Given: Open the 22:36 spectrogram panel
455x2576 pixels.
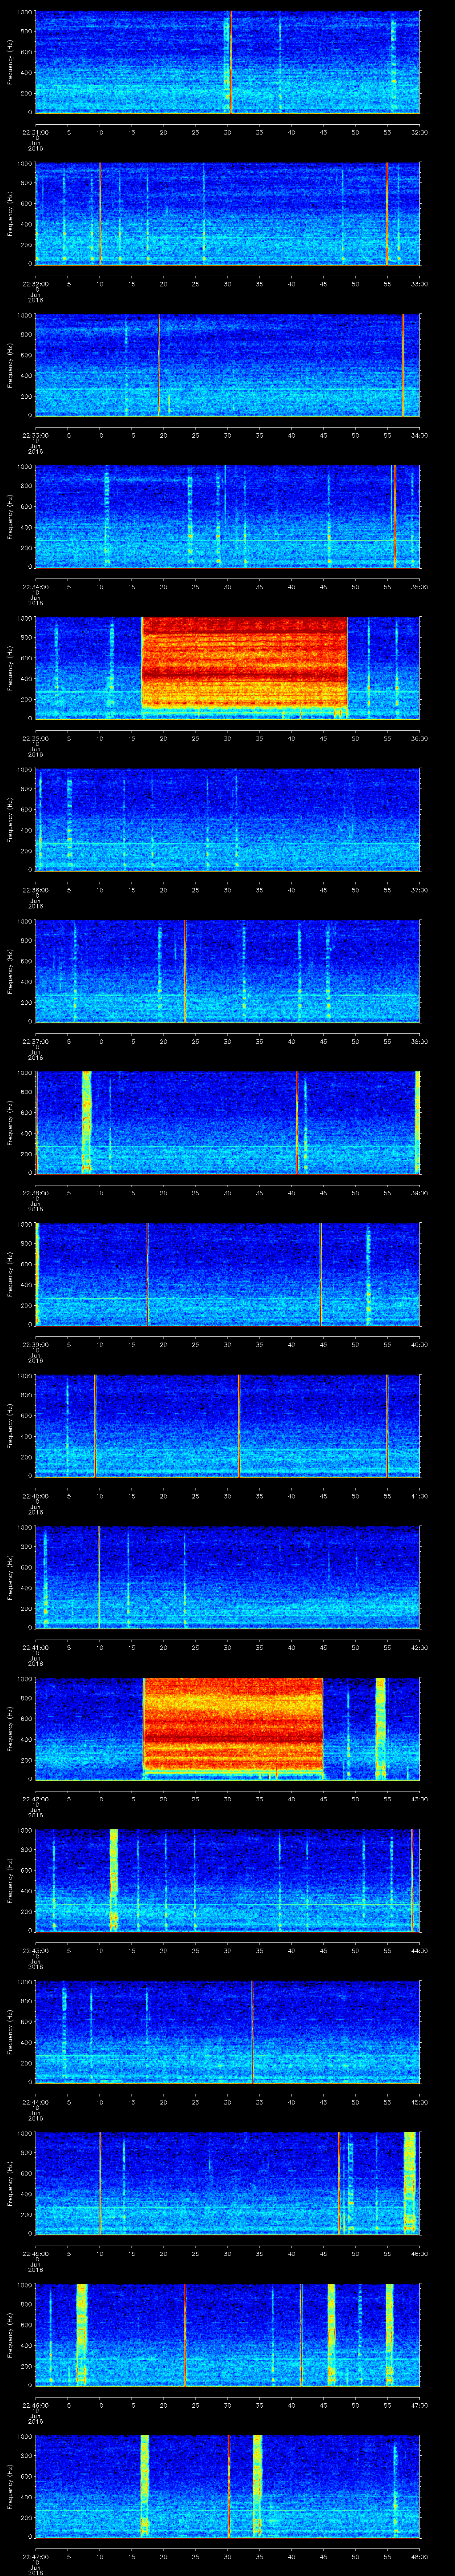Looking at the screenshot, I should pyautogui.click(x=228, y=820).
